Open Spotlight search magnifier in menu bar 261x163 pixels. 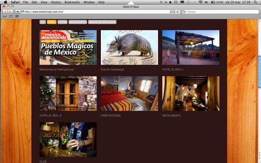coord(255,2)
